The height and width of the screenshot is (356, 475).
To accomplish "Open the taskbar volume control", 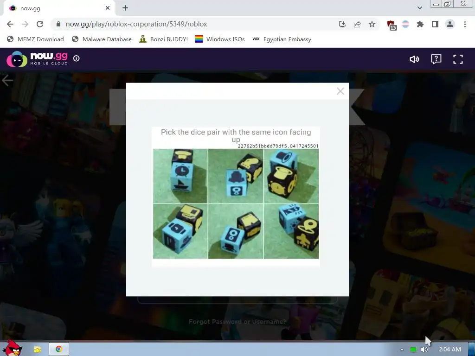I will [424, 350].
